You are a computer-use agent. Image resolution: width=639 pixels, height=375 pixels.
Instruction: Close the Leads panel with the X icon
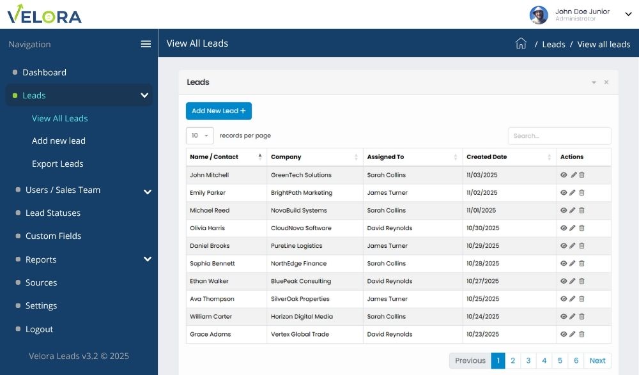[606, 82]
